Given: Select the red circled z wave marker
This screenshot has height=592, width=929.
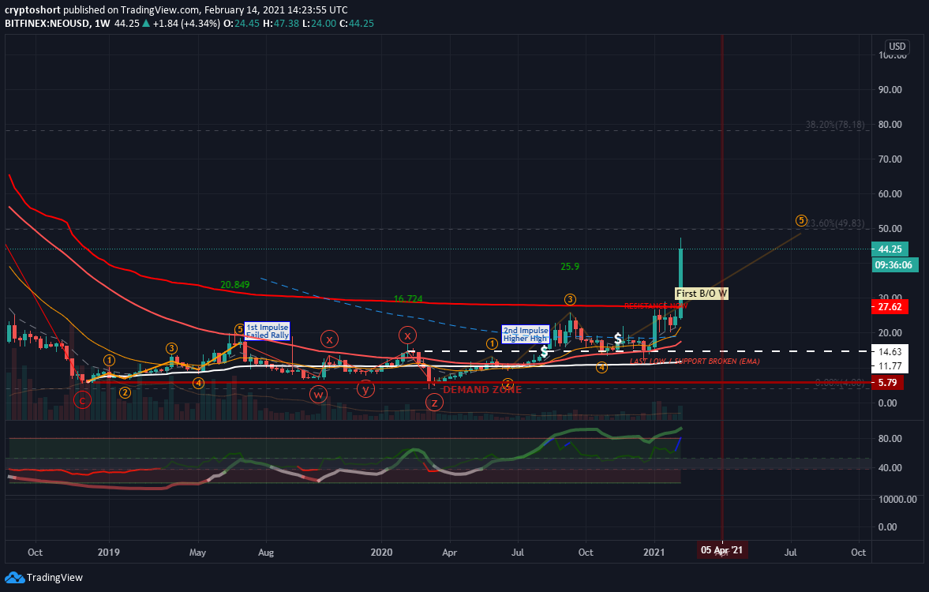Looking at the screenshot, I should pos(434,403).
